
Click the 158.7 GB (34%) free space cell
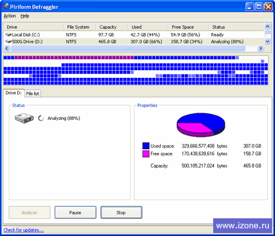pos(187,42)
